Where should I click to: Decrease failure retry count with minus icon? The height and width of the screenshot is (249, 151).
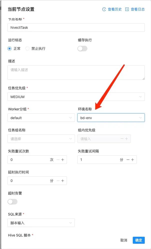pyautogui.click(x=58, y=160)
